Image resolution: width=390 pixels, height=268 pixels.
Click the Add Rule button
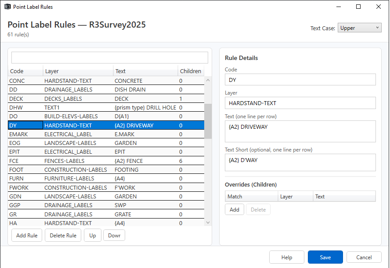pyautogui.click(x=27, y=235)
